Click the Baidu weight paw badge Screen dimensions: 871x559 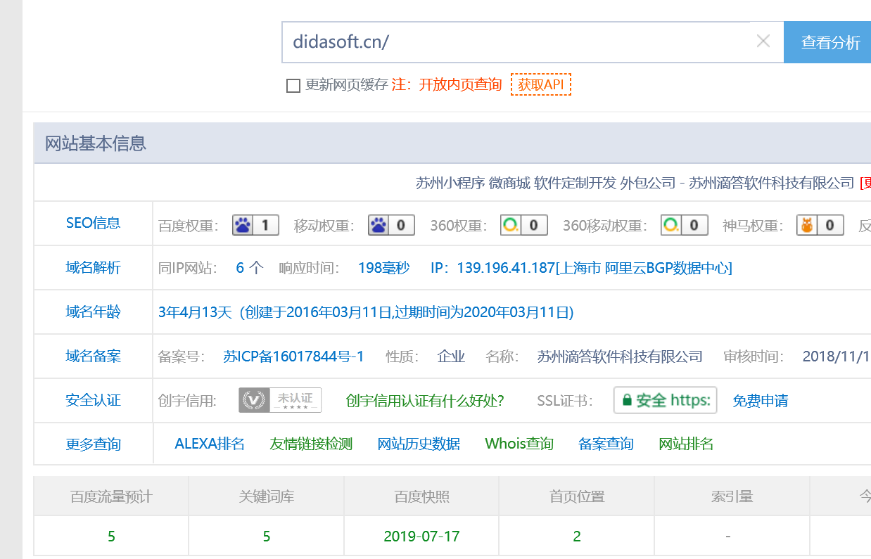(x=255, y=226)
